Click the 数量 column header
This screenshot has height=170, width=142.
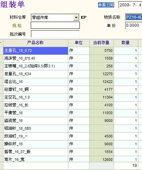(x=126, y=43)
